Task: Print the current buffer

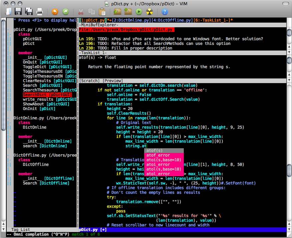Action: click(x=40, y=12)
